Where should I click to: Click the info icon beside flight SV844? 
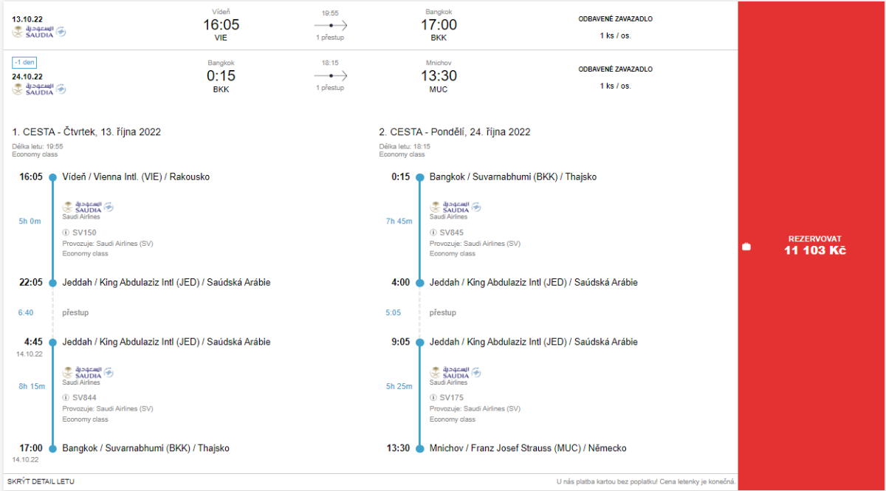(66, 397)
